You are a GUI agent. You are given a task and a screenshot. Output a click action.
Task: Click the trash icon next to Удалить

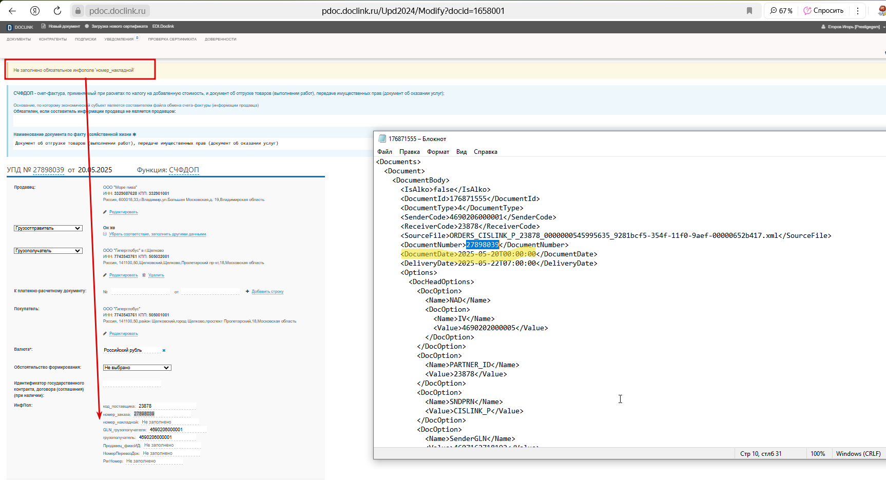pos(144,275)
